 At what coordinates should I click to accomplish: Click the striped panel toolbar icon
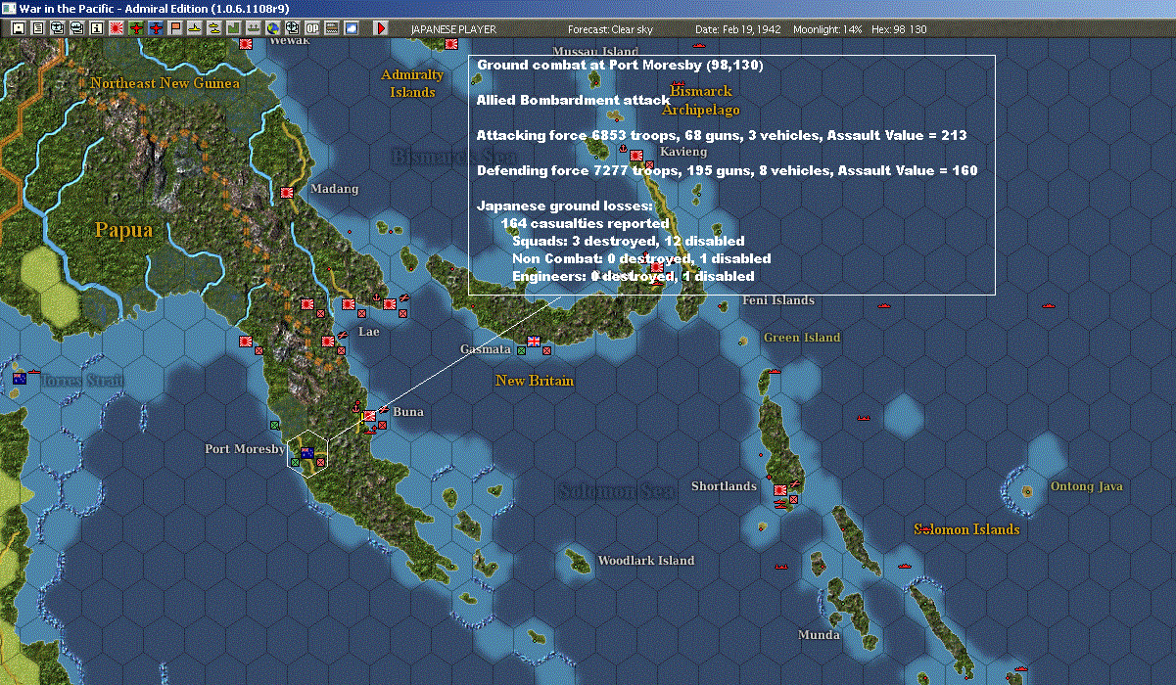click(332, 28)
